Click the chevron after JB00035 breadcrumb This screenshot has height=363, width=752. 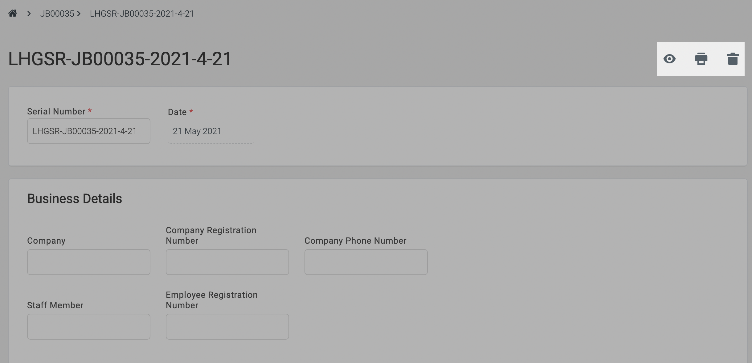[x=79, y=14]
